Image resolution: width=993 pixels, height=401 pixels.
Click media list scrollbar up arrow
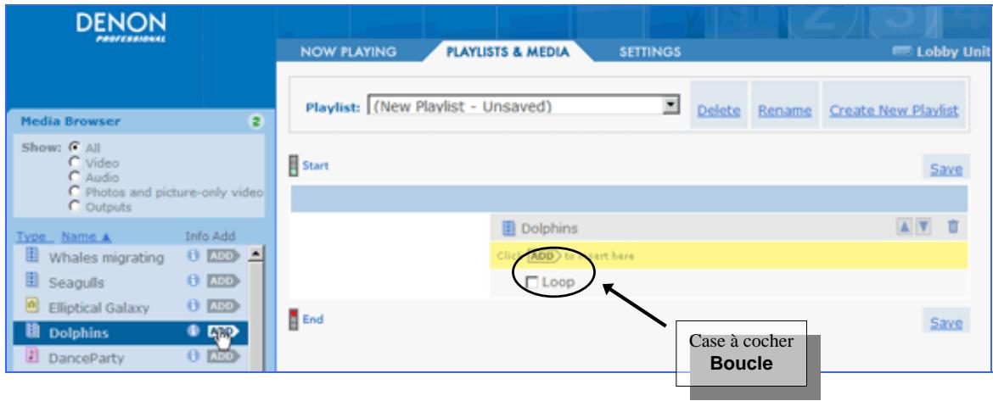click(x=255, y=253)
